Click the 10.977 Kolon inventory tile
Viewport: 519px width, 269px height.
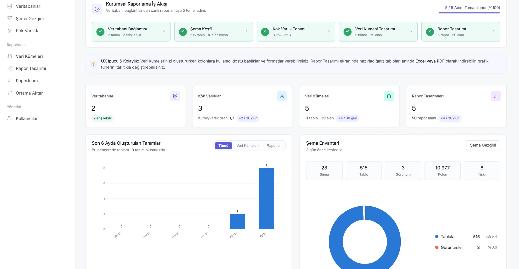point(442,171)
